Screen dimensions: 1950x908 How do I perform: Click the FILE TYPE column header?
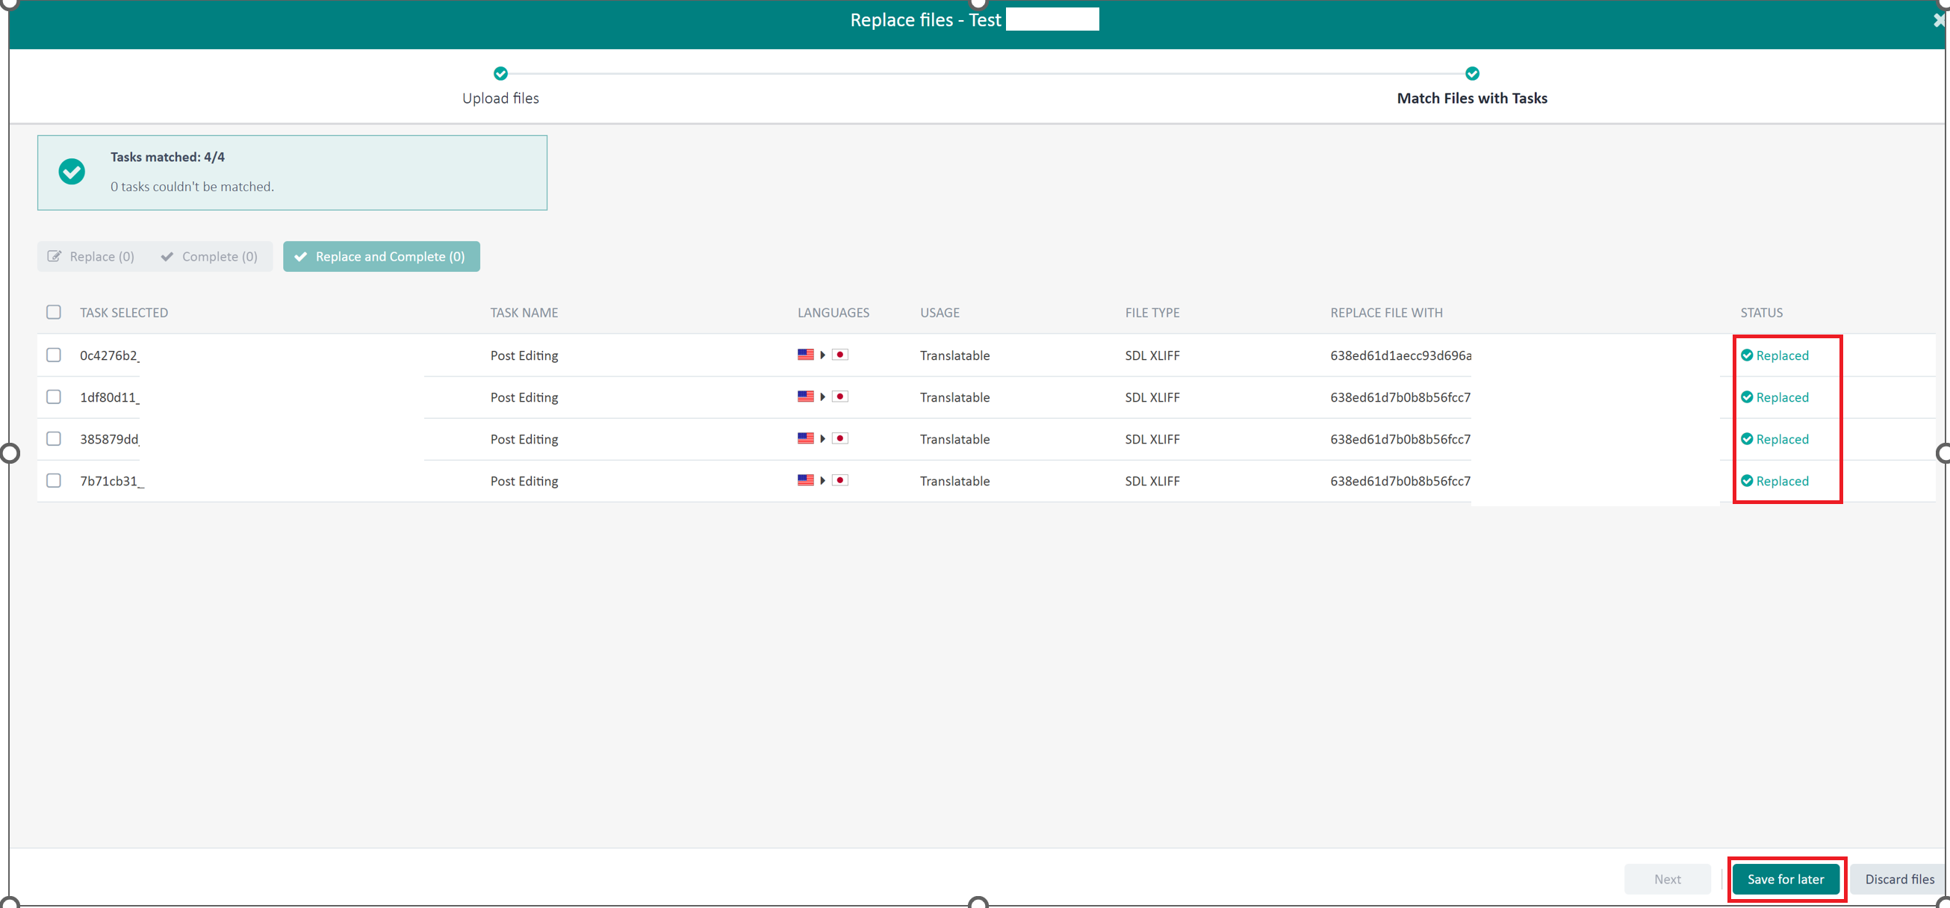tap(1152, 313)
